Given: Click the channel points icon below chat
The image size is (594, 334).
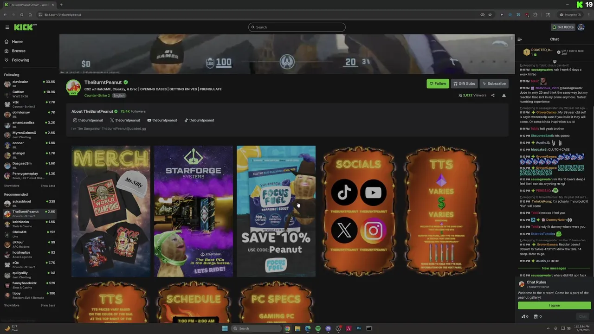Looking at the screenshot, I should click(525, 316).
